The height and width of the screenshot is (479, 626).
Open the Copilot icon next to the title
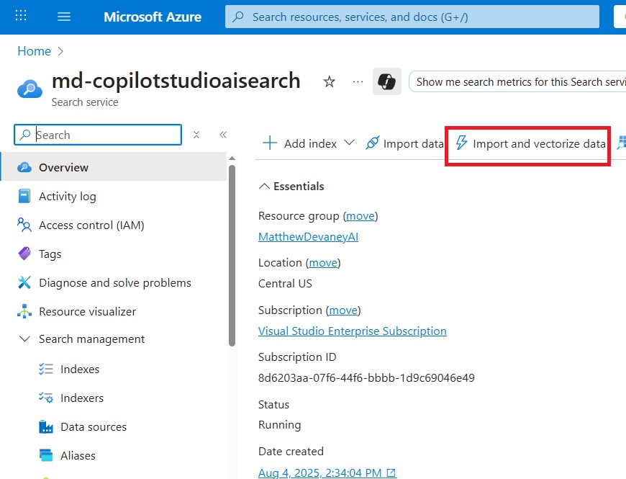click(386, 81)
